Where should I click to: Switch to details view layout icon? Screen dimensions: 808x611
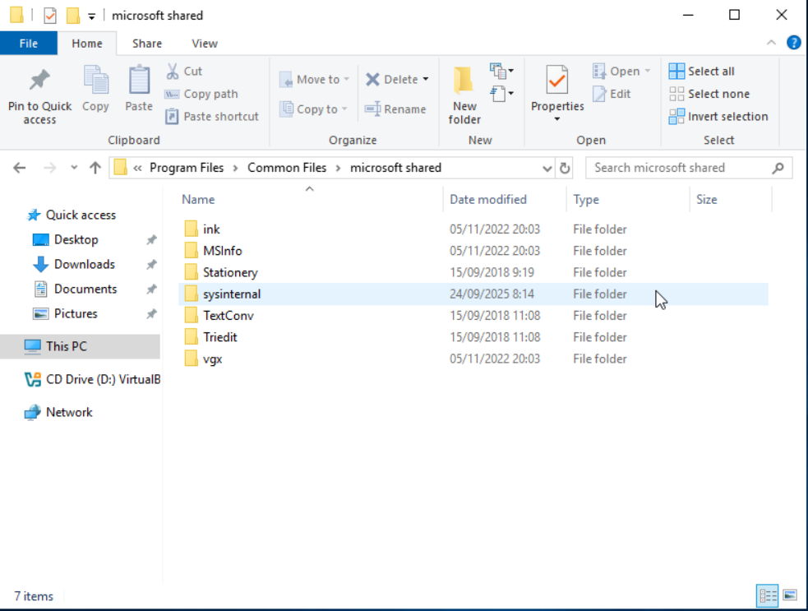768,595
